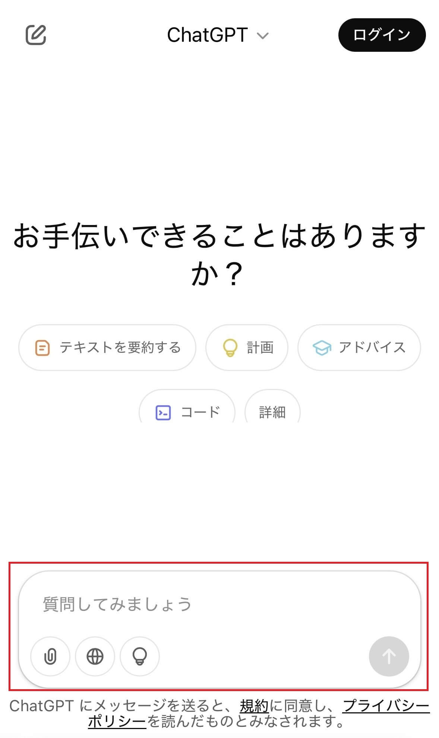
Task: Open the 規約 terms link
Action: (x=254, y=706)
